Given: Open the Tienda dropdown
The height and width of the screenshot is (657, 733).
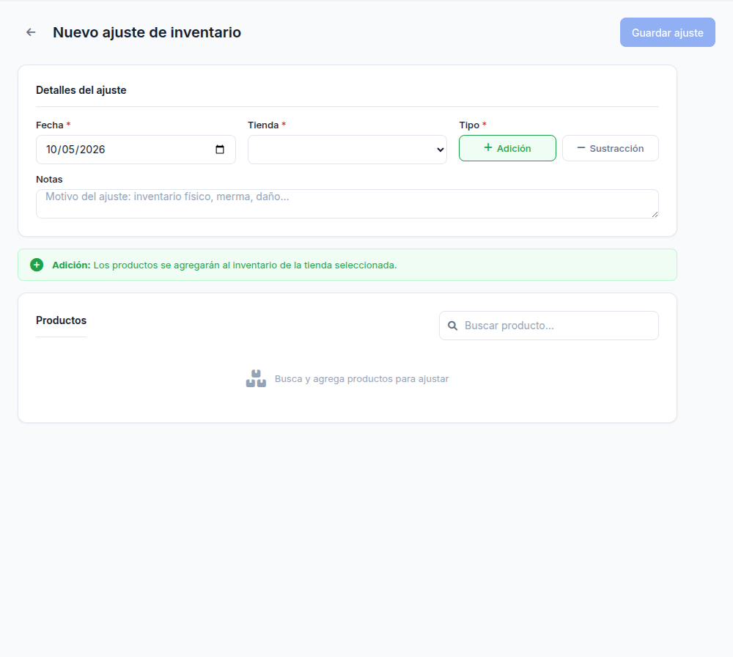Looking at the screenshot, I should click(x=347, y=150).
